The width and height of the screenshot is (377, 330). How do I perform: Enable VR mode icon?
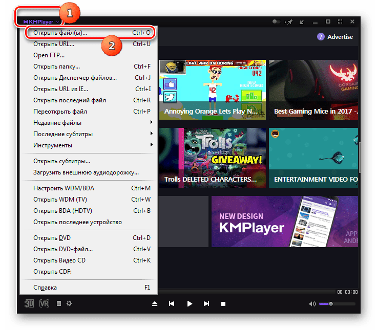click(45, 303)
